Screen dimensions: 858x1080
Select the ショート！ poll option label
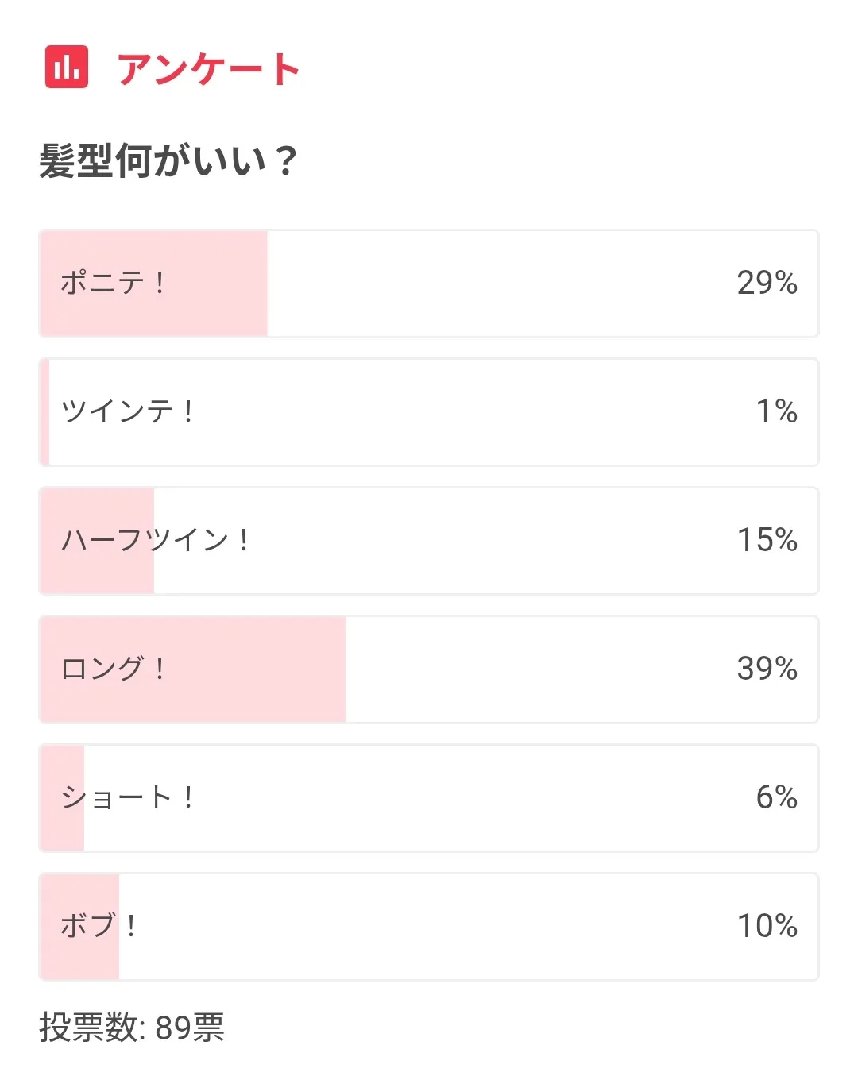127,797
